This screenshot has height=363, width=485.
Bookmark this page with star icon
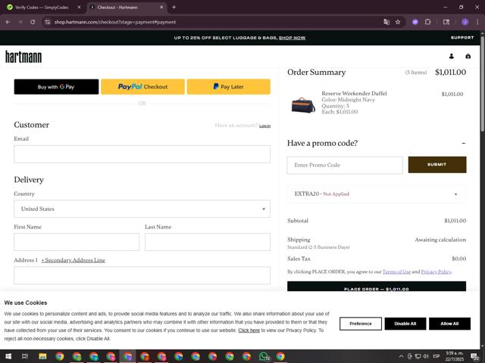(x=398, y=22)
